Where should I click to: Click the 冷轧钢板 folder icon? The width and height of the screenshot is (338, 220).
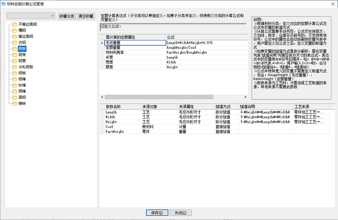[x=14, y=67]
